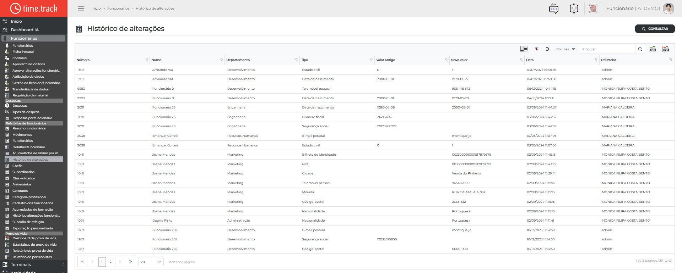682x273 pixels.
Task: Click the time.track logo
Action: [34, 8]
